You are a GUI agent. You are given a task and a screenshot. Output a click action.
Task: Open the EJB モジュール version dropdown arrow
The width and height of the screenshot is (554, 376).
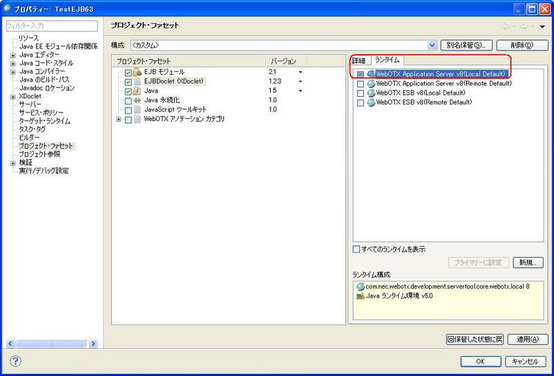(x=300, y=72)
